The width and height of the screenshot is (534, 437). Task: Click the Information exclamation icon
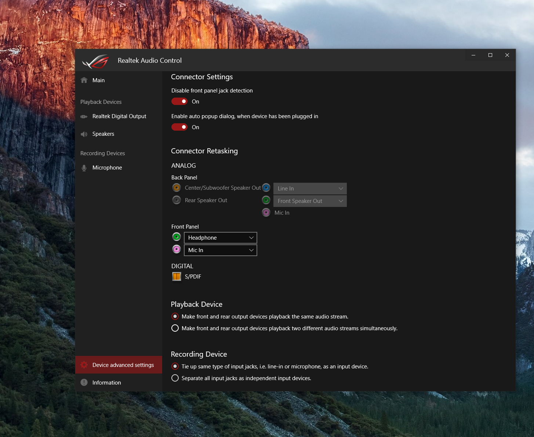pyautogui.click(x=84, y=382)
